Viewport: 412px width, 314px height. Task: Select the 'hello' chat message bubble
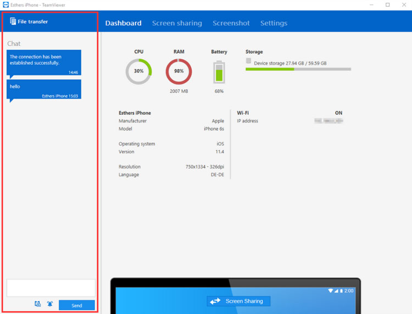44,89
